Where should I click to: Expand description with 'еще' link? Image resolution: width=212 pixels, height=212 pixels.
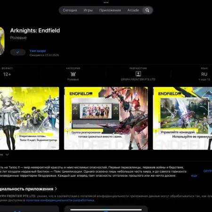194,176
